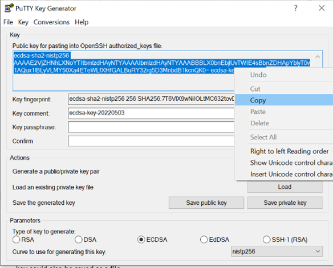Open the Conversions menu
Image resolution: width=333 pixels, height=268 pixels.
(51, 22)
